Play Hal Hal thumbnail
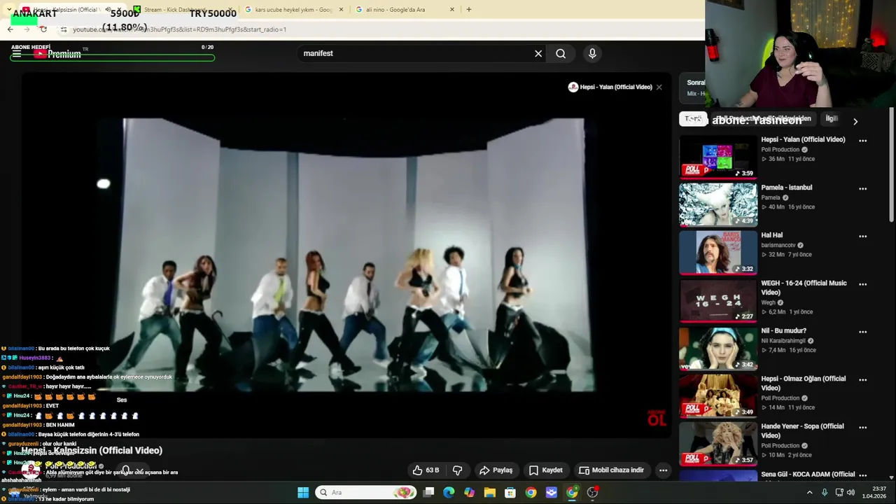Screen dimensions: 896x504 (x=717, y=253)
